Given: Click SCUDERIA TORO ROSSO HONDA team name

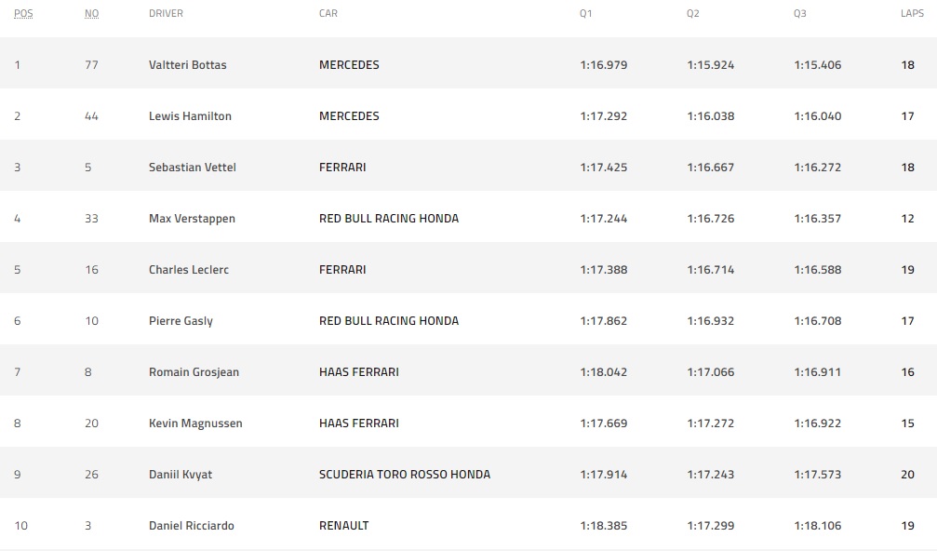Looking at the screenshot, I should (x=405, y=475).
